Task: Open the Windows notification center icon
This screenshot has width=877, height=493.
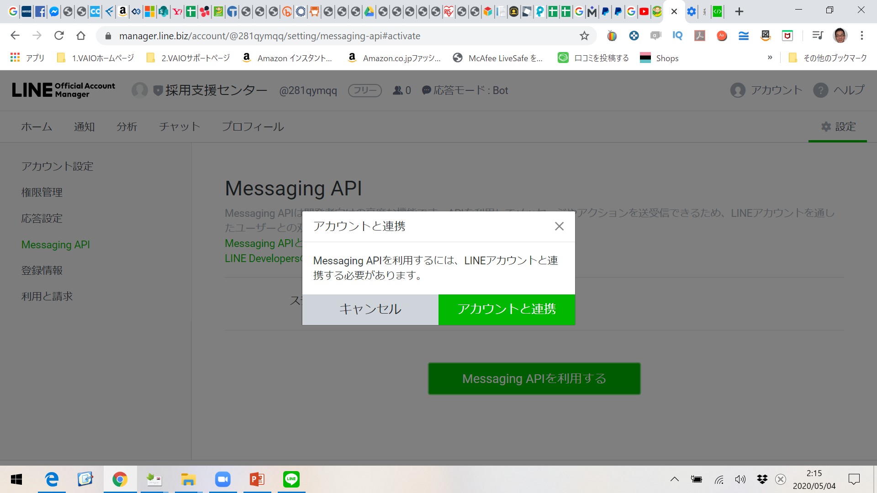Action: coord(854,479)
